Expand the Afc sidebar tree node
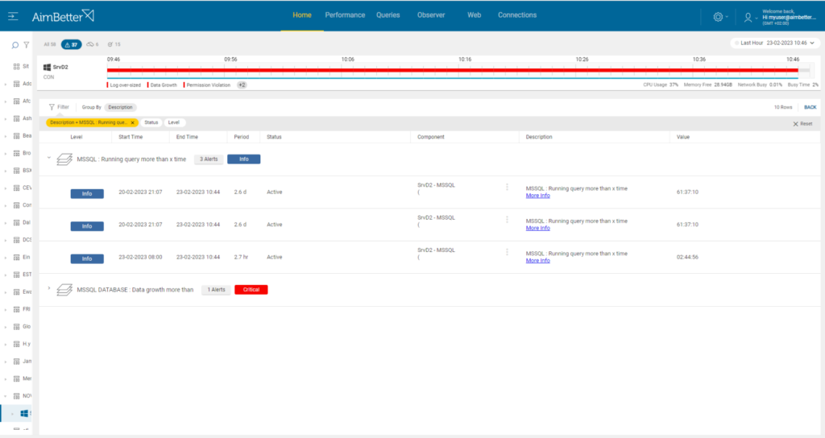The width and height of the screenshot is (825, 438). click(6, 101)
